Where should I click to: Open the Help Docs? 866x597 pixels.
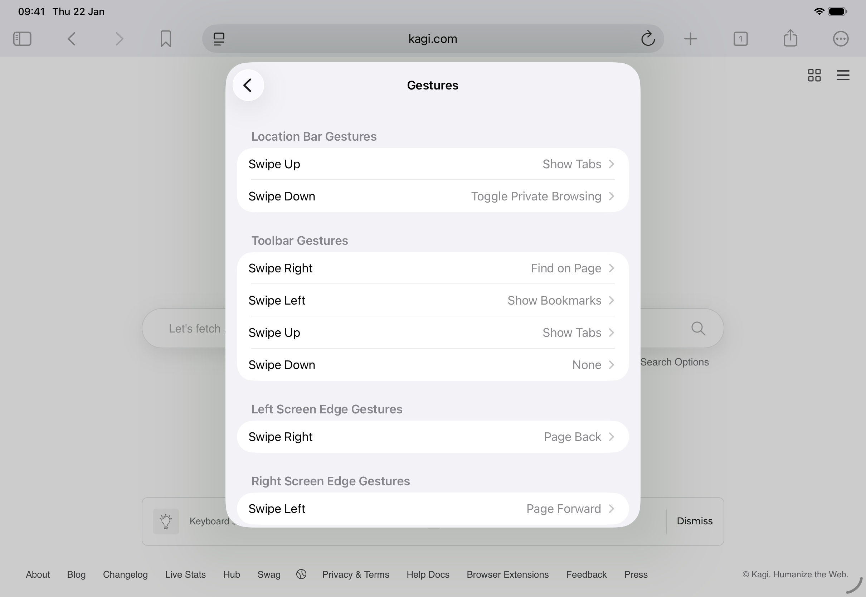(428, 574)
